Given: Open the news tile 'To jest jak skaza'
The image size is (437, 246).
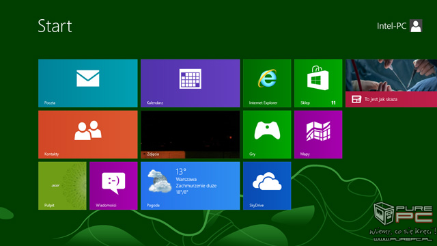Looking at the screenshot, I should pyautogui.click(x=391, y=83).
